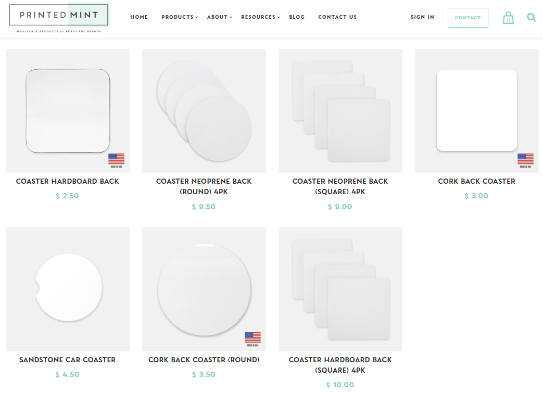Viewport: 543px width, 393px height.
Task: Go to the Home menu item
Action: (139, 17)
